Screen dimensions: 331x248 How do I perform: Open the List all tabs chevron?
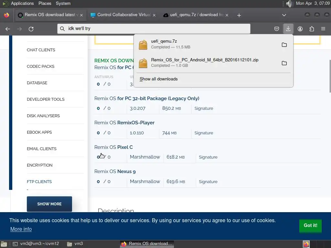(284, 15)
